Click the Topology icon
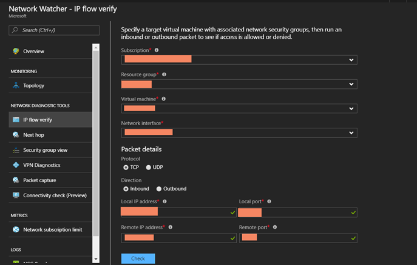 coord(16,86)
